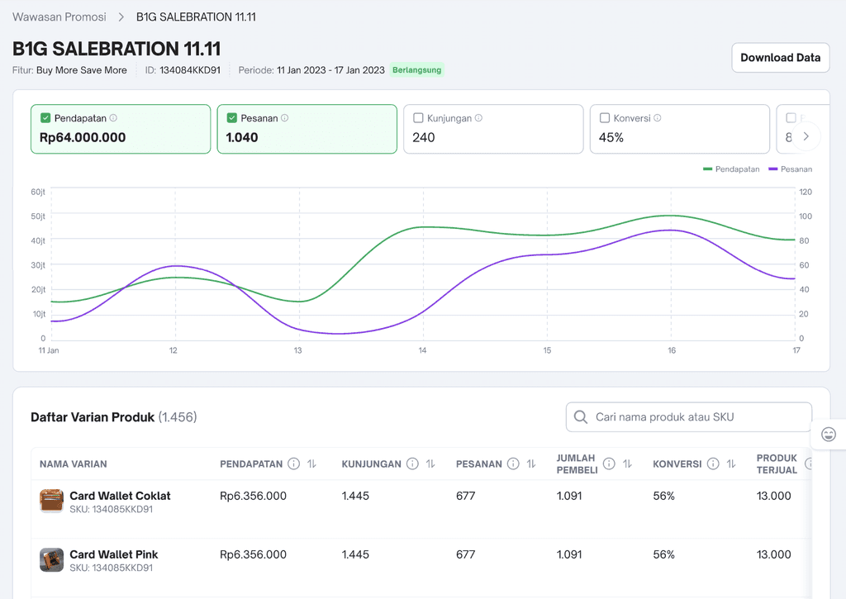Click SKU: 134085KKD91 under Card Wallet Coklat
Screen dimensions: 846x599
[112, 510]
